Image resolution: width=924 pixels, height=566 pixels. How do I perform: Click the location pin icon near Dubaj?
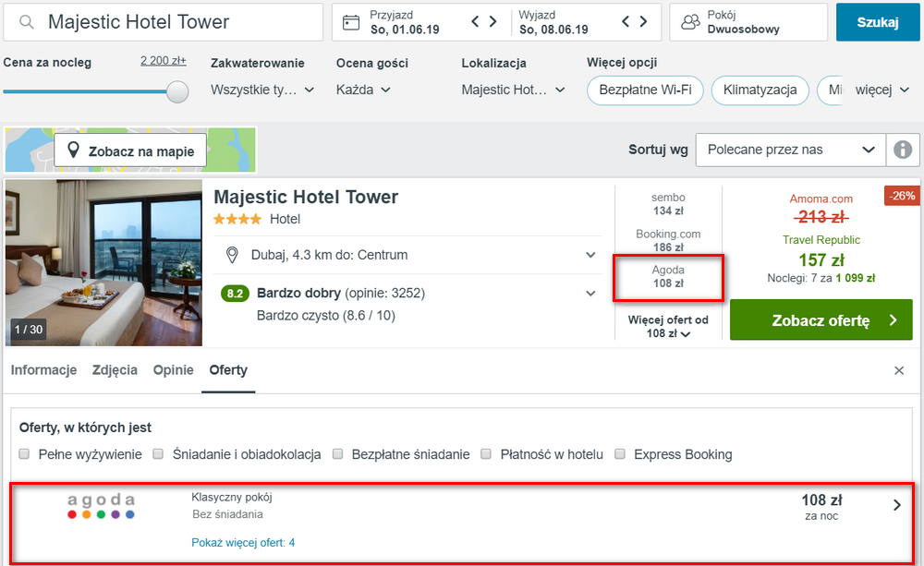point(232,255)
